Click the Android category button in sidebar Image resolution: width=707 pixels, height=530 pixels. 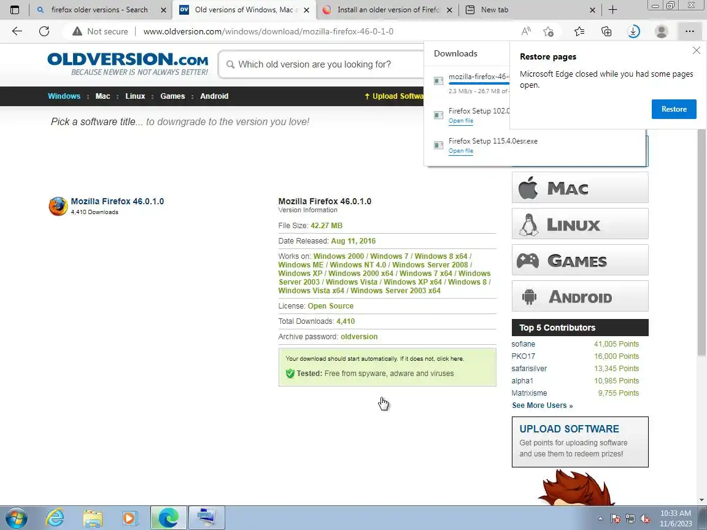click(x=580, y=296)
